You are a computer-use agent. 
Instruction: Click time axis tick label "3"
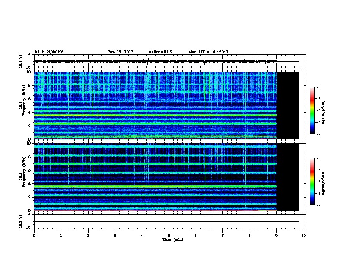tap(115, 236)
